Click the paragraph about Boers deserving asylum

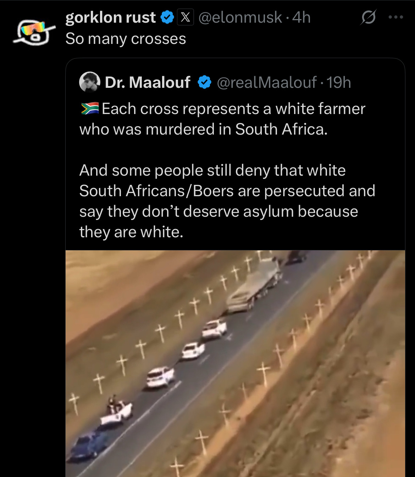coord(227,201)
